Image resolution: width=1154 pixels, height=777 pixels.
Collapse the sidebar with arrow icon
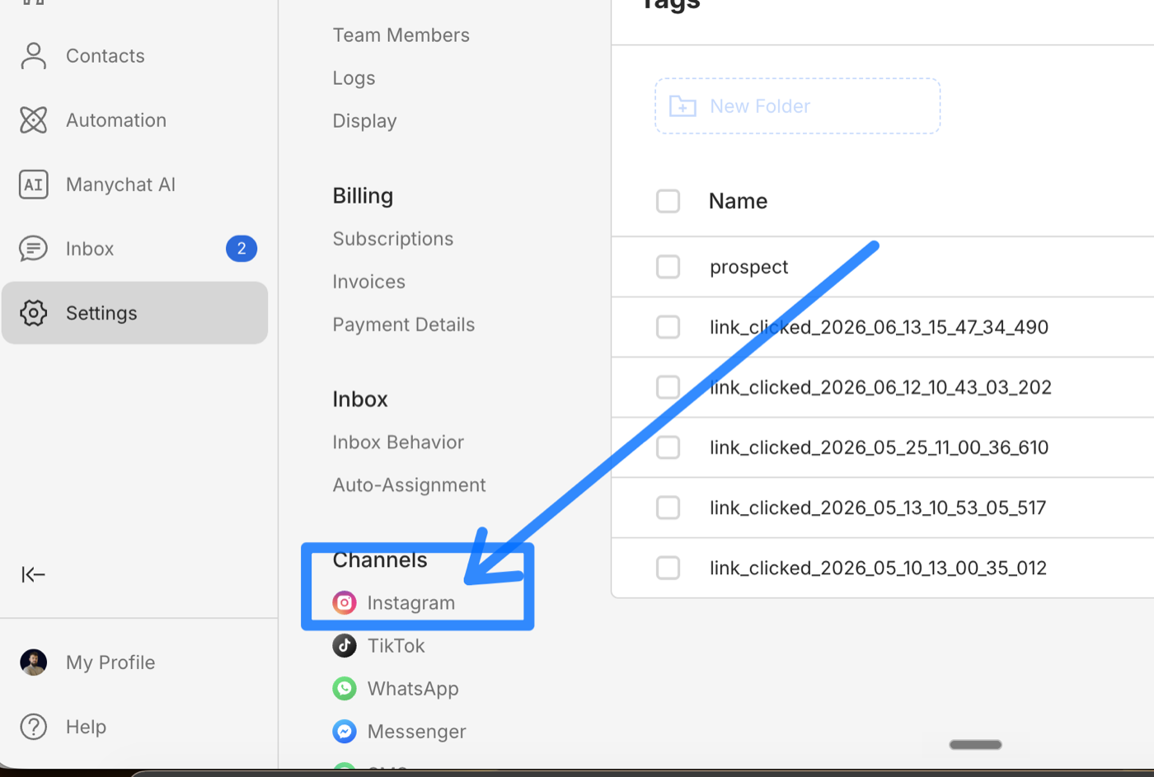tap(33, 574)
